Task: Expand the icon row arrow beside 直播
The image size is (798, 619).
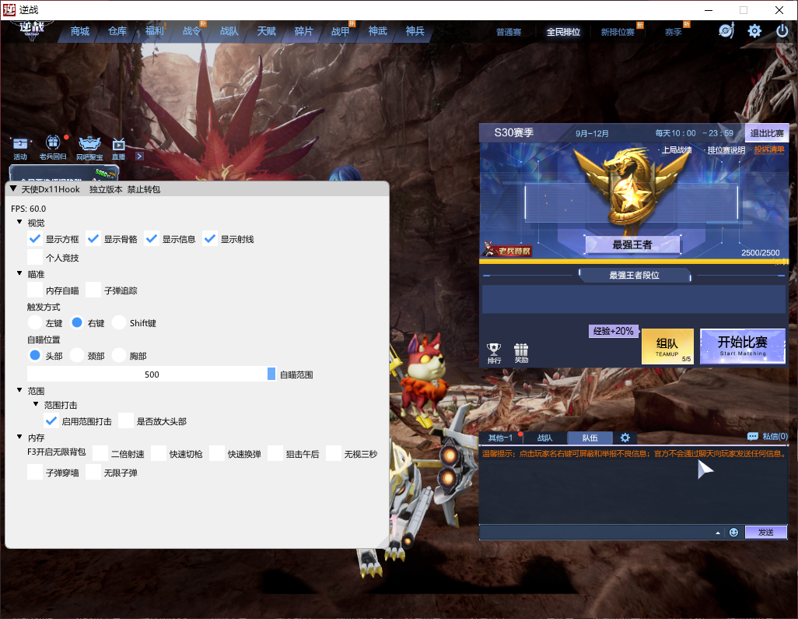Action: pos(139,156)
